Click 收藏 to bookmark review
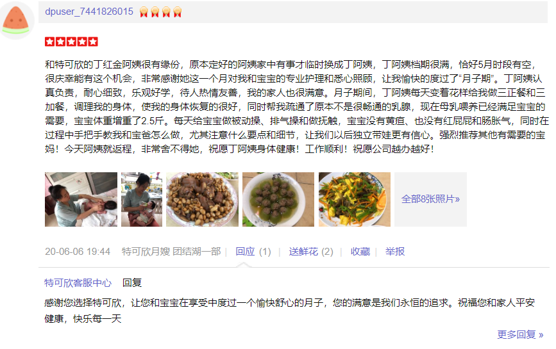This screenshot has width=556, height=349. [360, 252]
